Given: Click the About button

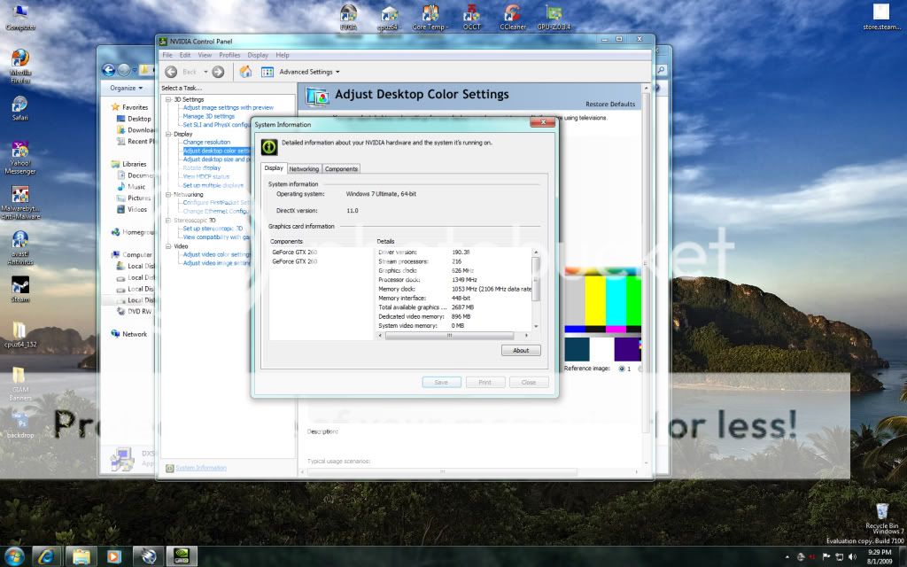Looking at the screenshot, I should tap(521, 350).
